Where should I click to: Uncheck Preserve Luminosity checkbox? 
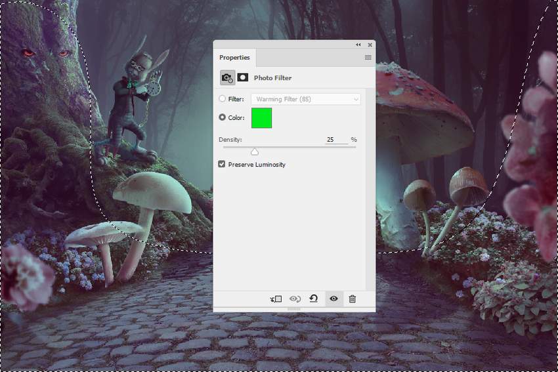[222, 164]
